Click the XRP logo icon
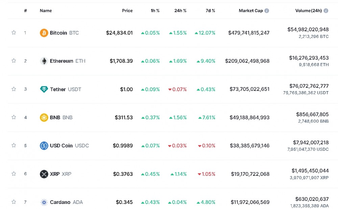This screenshot has height=209, width=338. [x=44, y=174]
